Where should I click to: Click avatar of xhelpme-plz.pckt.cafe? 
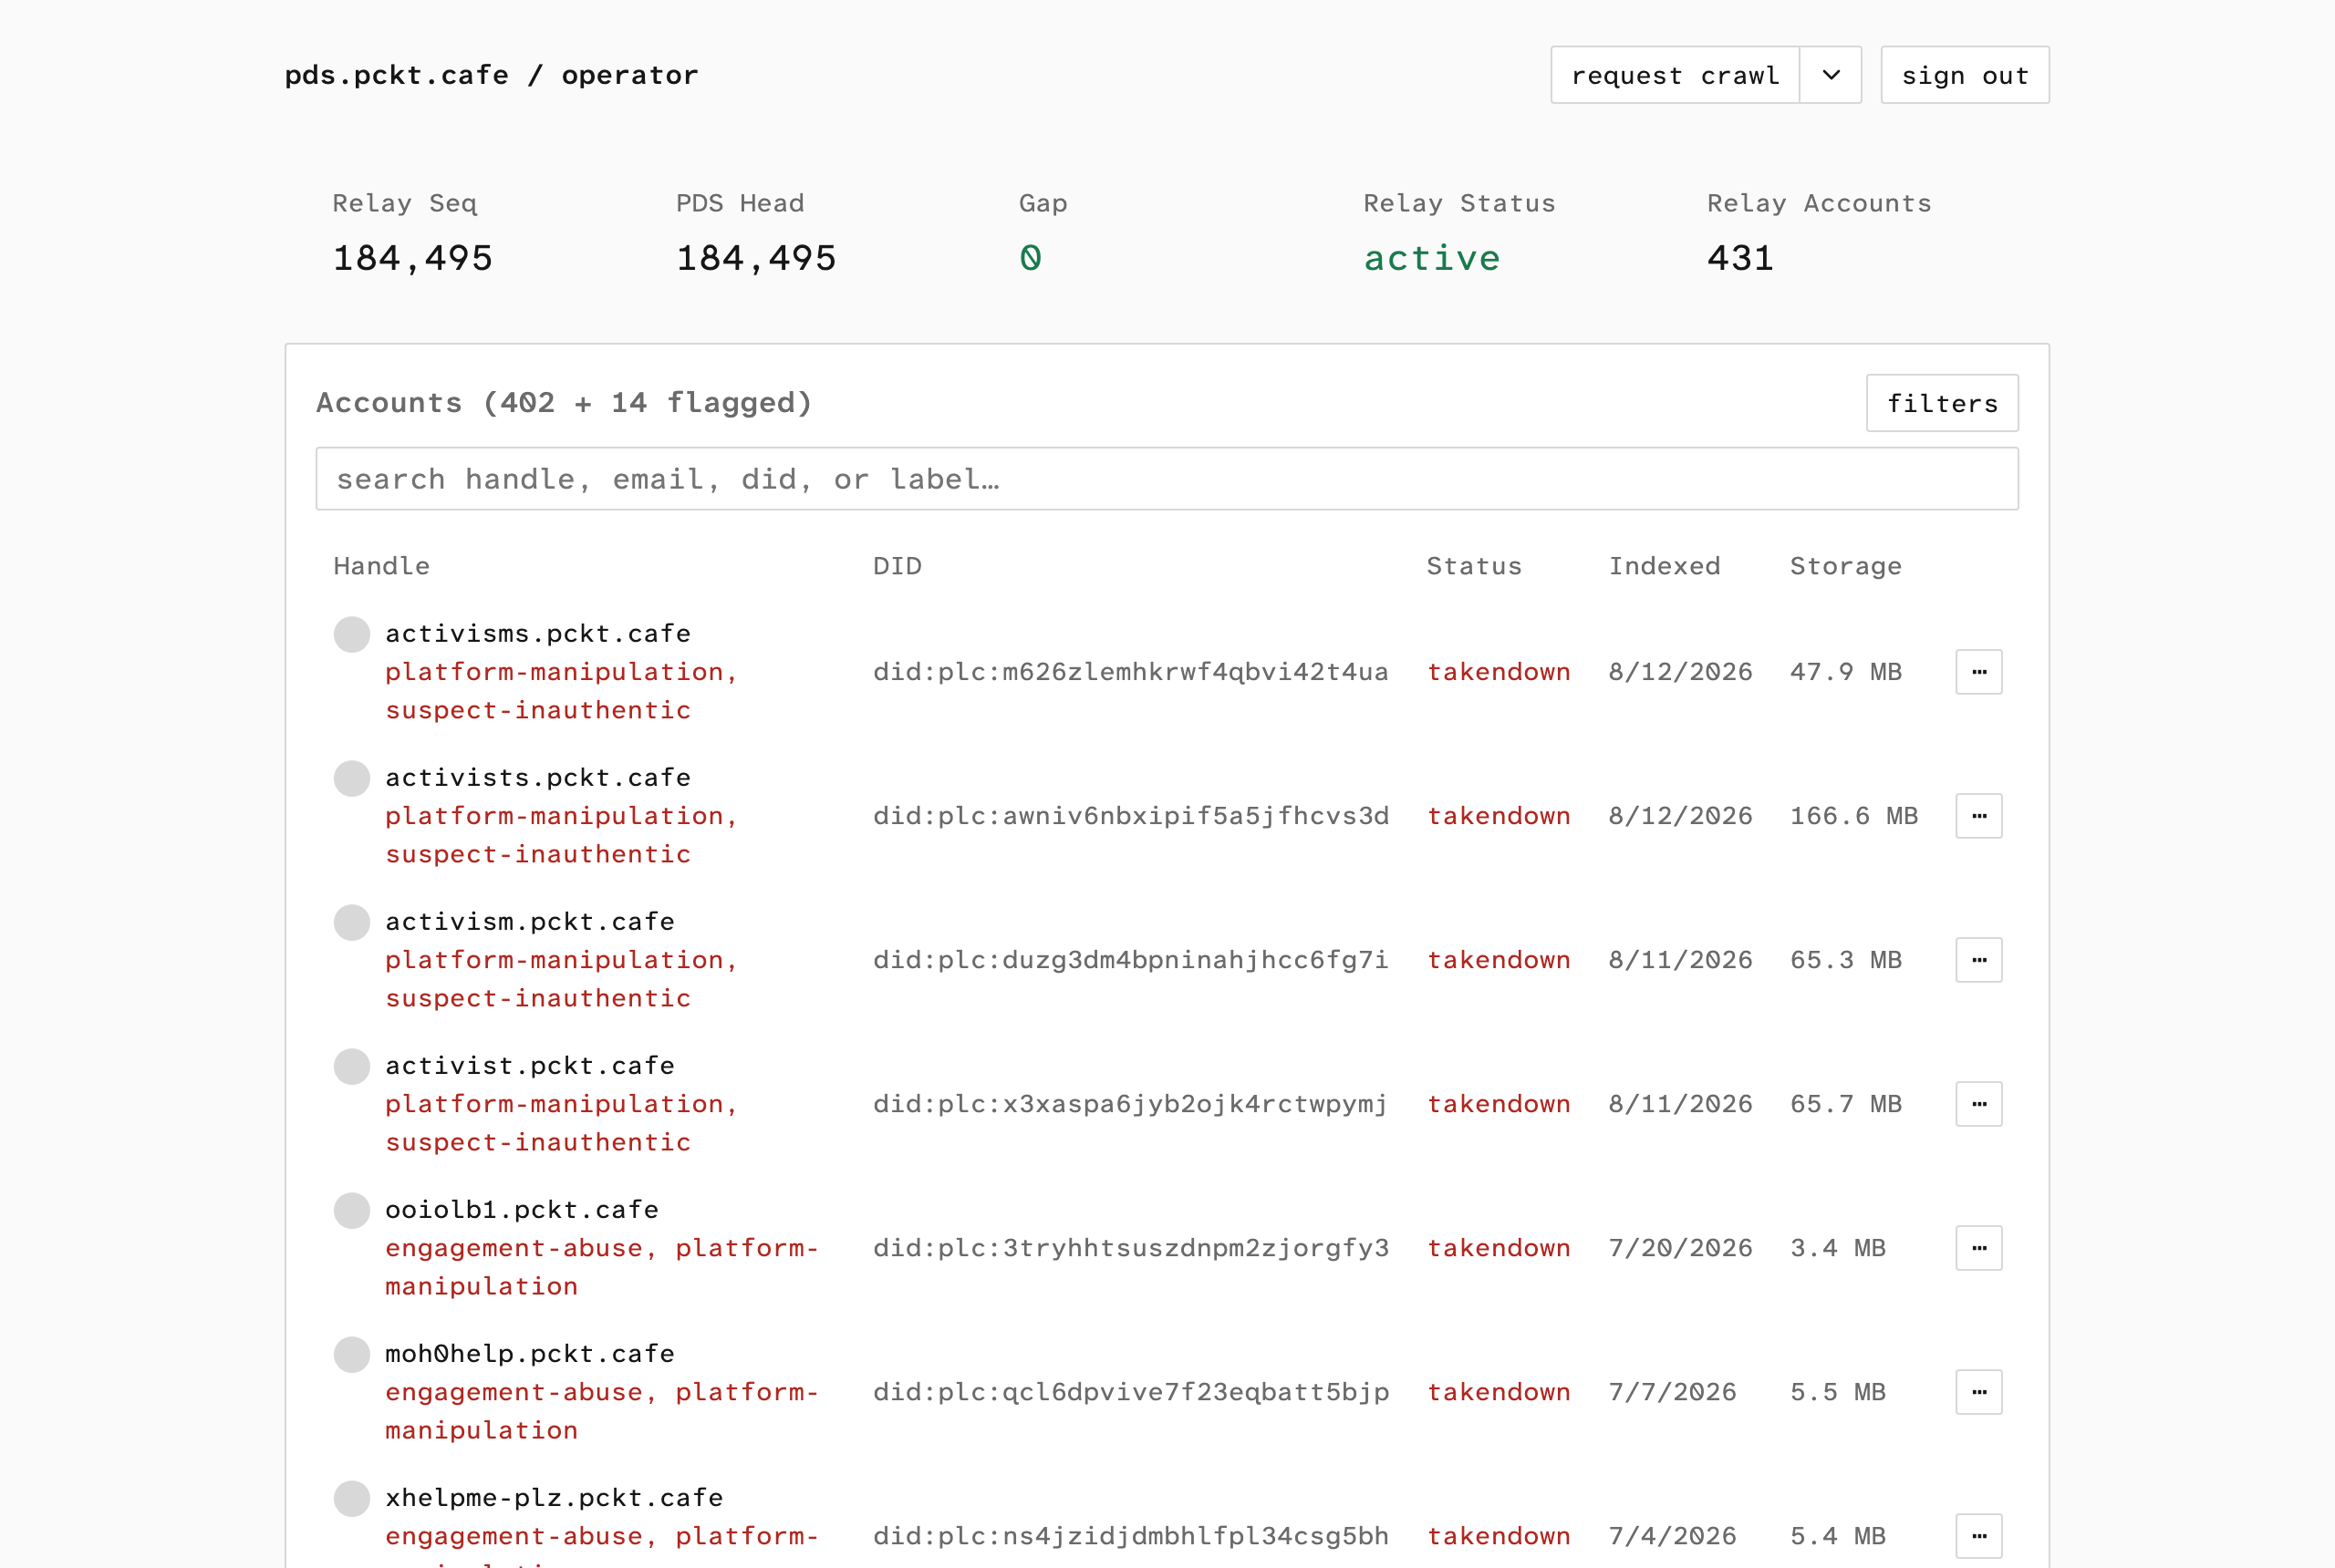[x=351, y=1498]
